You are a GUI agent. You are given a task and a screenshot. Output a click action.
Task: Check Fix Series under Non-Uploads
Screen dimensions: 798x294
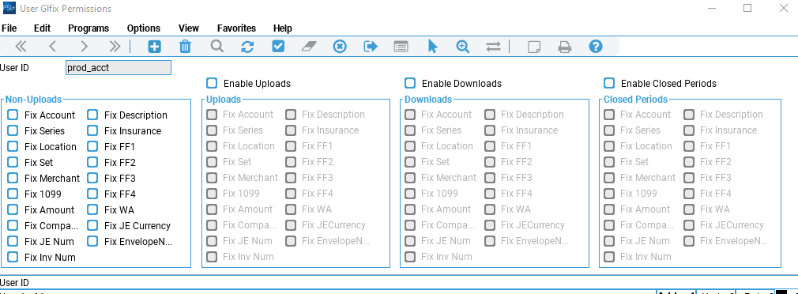[x=13, y=130]
